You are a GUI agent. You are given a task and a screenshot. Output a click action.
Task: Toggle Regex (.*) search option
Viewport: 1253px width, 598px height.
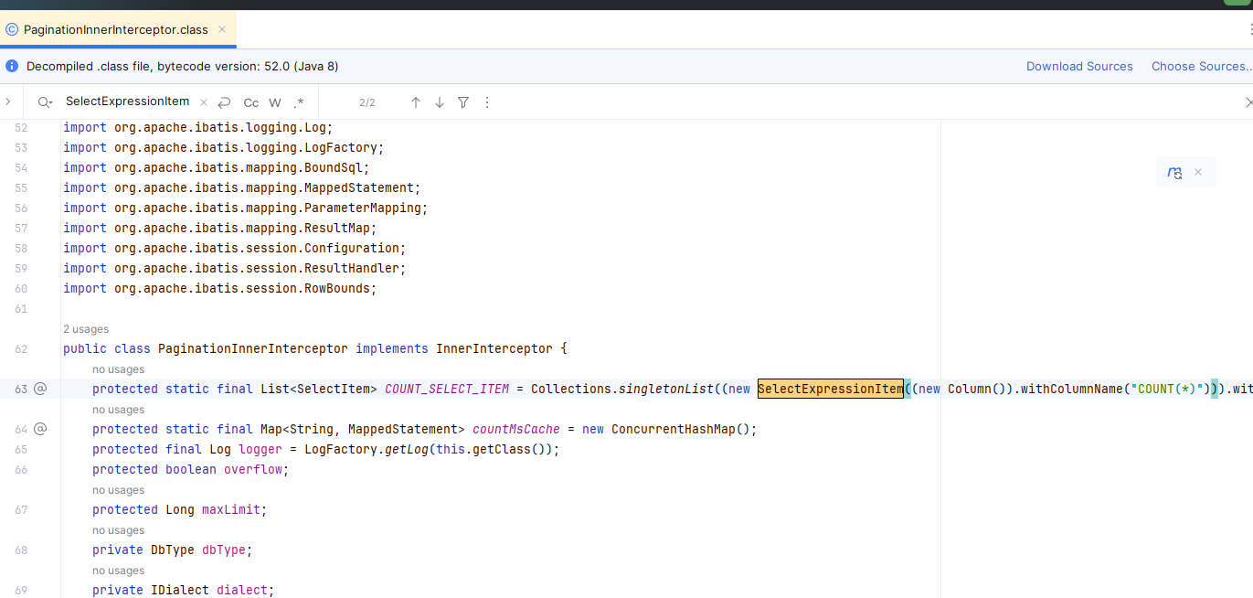(x=299, y=102)
